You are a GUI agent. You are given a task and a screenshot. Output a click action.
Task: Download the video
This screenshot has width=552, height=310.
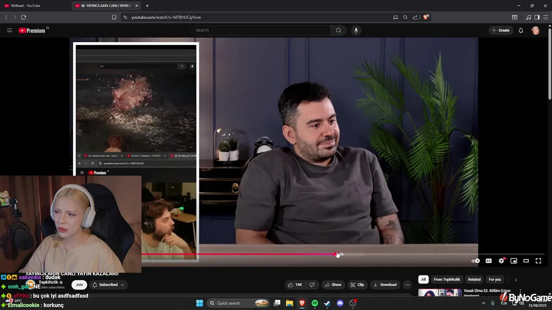tap(385, 285)
